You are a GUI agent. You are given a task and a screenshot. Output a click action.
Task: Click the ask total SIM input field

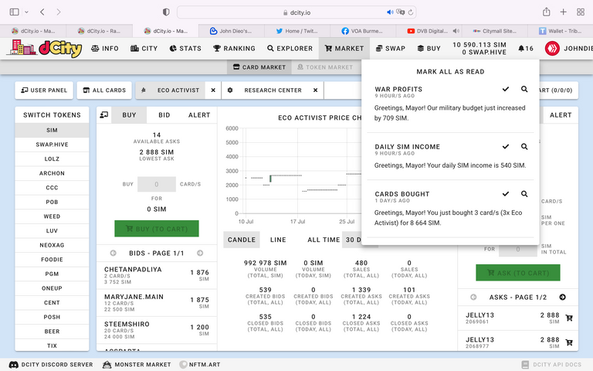pyautogui.click(x=518, y=249)
